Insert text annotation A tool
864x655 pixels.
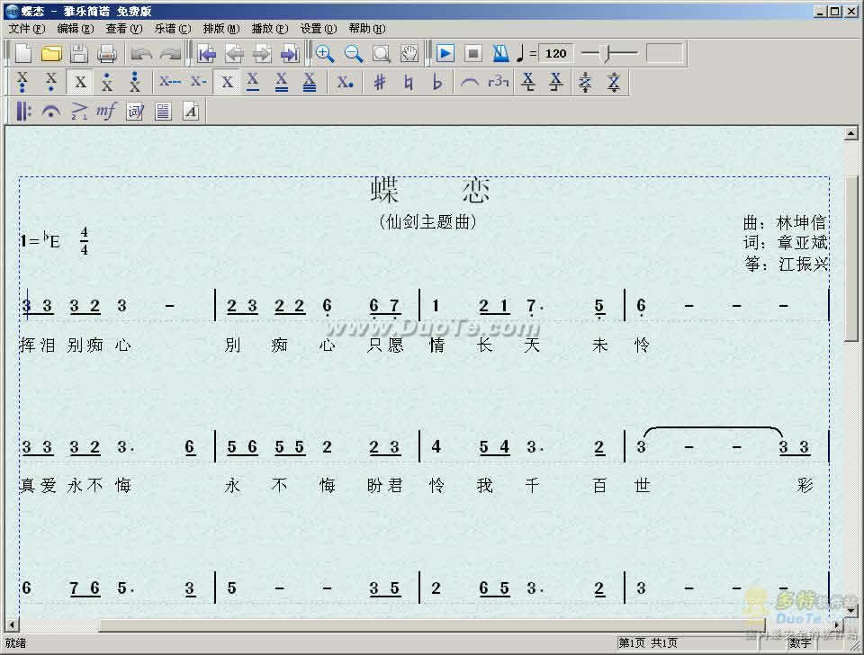(191, 112)
